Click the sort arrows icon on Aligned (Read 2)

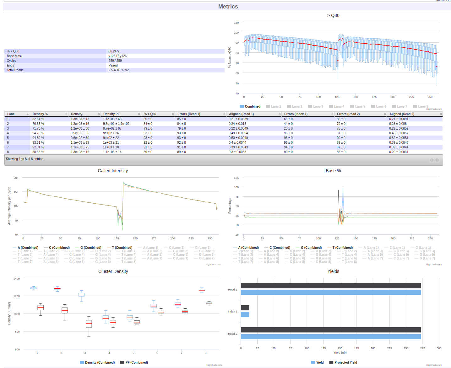tap(441, 114)
